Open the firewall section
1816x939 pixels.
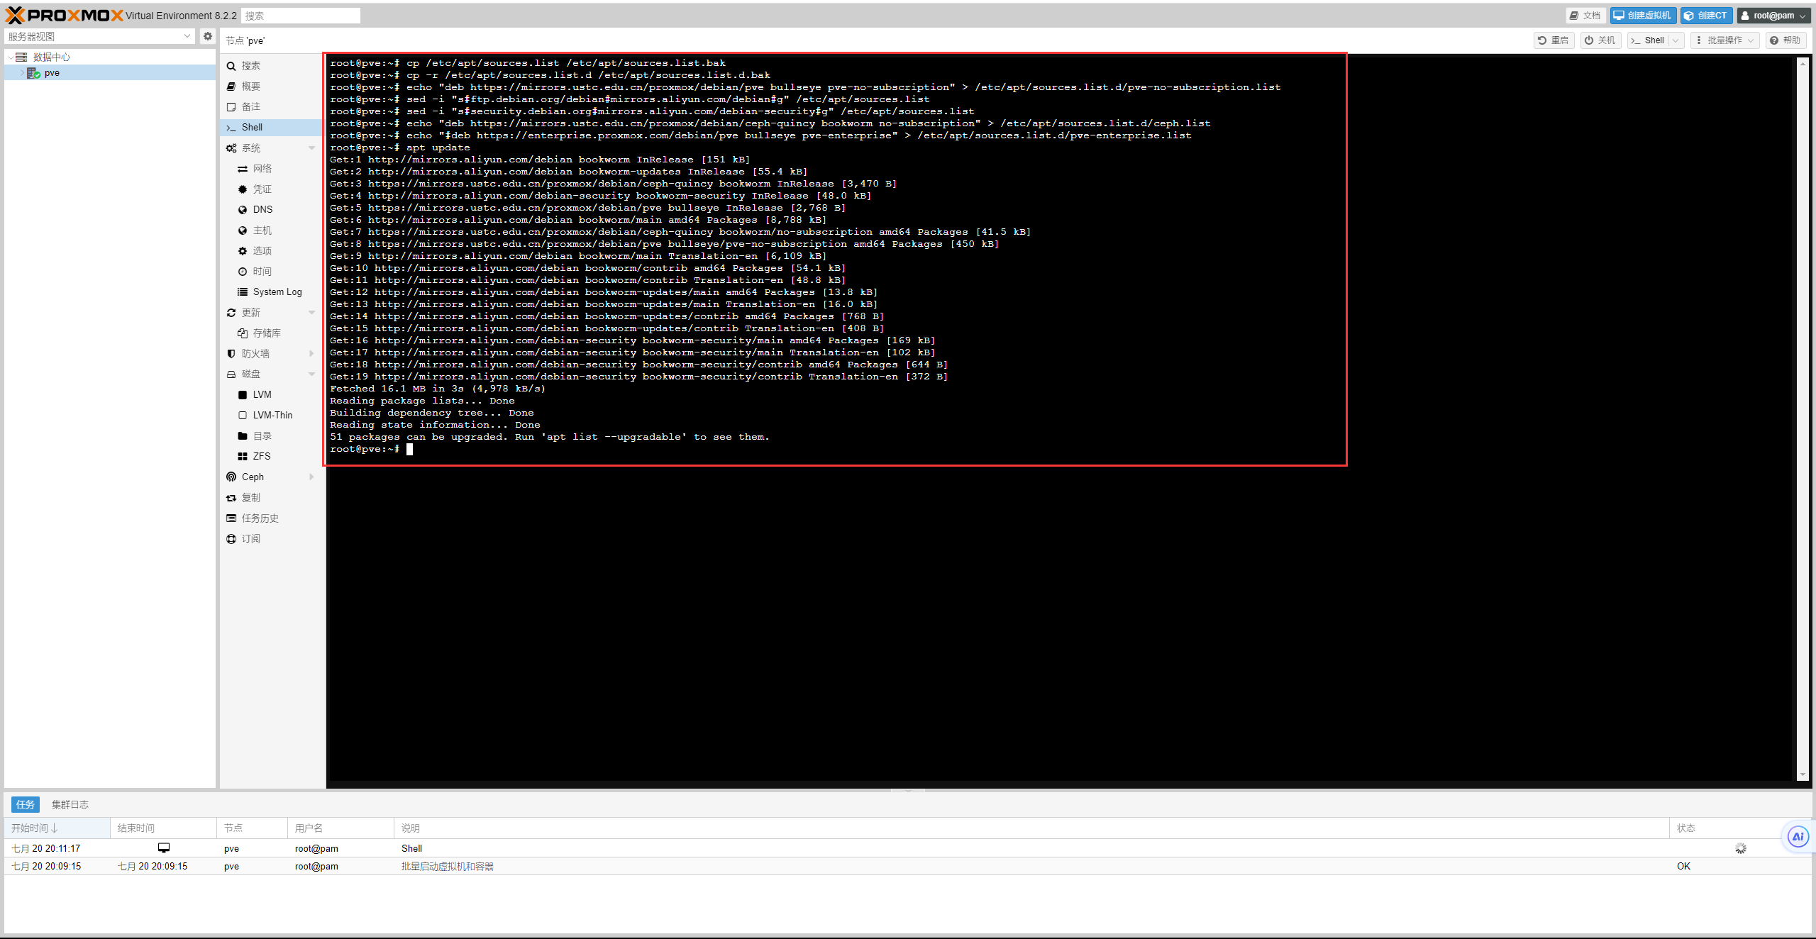255,353
